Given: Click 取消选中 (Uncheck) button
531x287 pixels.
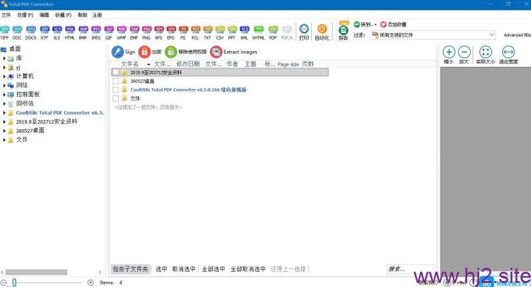Looking at the screenshot, I should [184, 269].
